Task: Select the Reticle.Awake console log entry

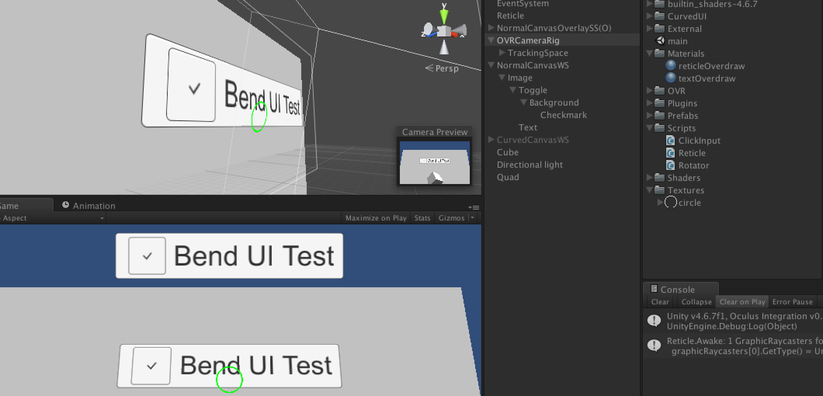Action: (x=733, y=346)
